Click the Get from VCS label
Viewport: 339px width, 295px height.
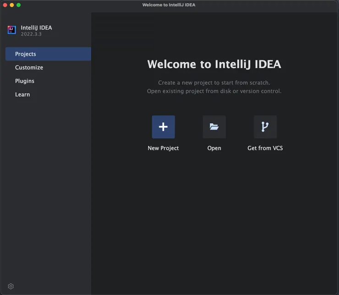coord(265,148)
